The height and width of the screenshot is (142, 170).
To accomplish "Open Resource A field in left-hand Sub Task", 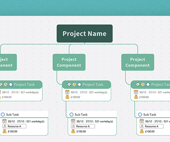I will [x=14, y=126].
